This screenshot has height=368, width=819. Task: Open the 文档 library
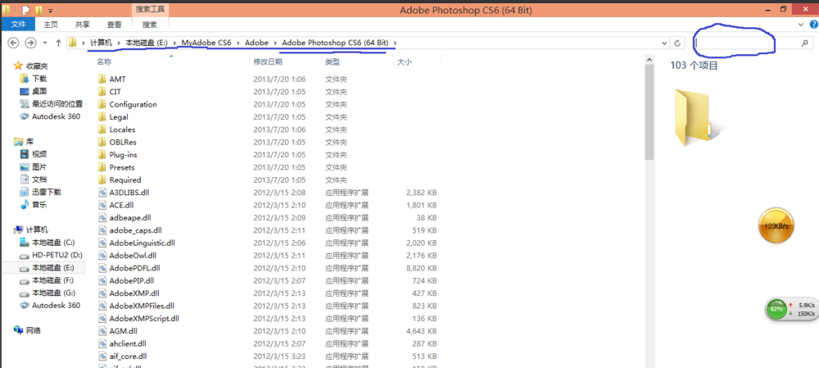[34, 179]
